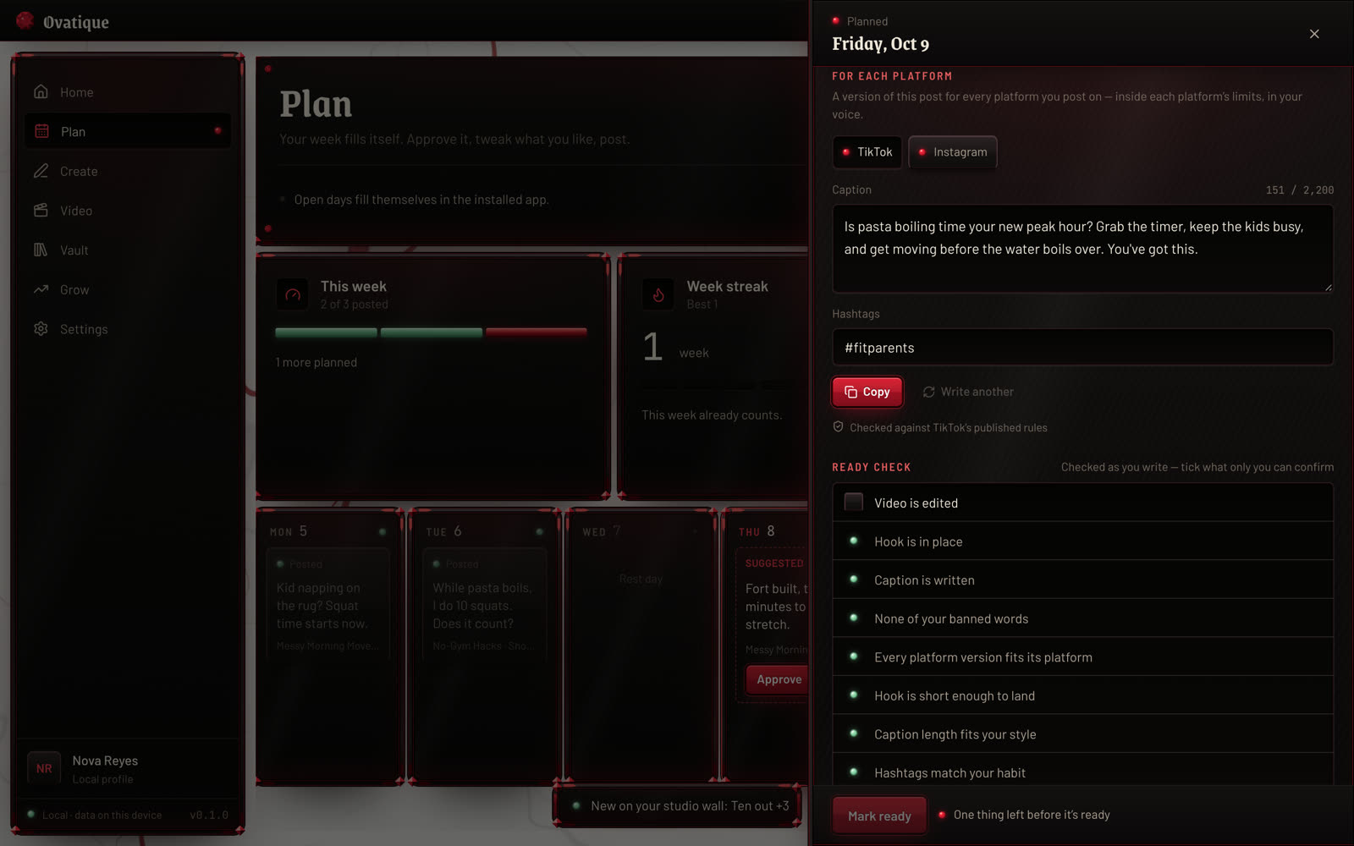Image resolution: width=1354 pixels, height=846 pixels.
Task: Click the NR profile avatar
Action: point(44,768)
